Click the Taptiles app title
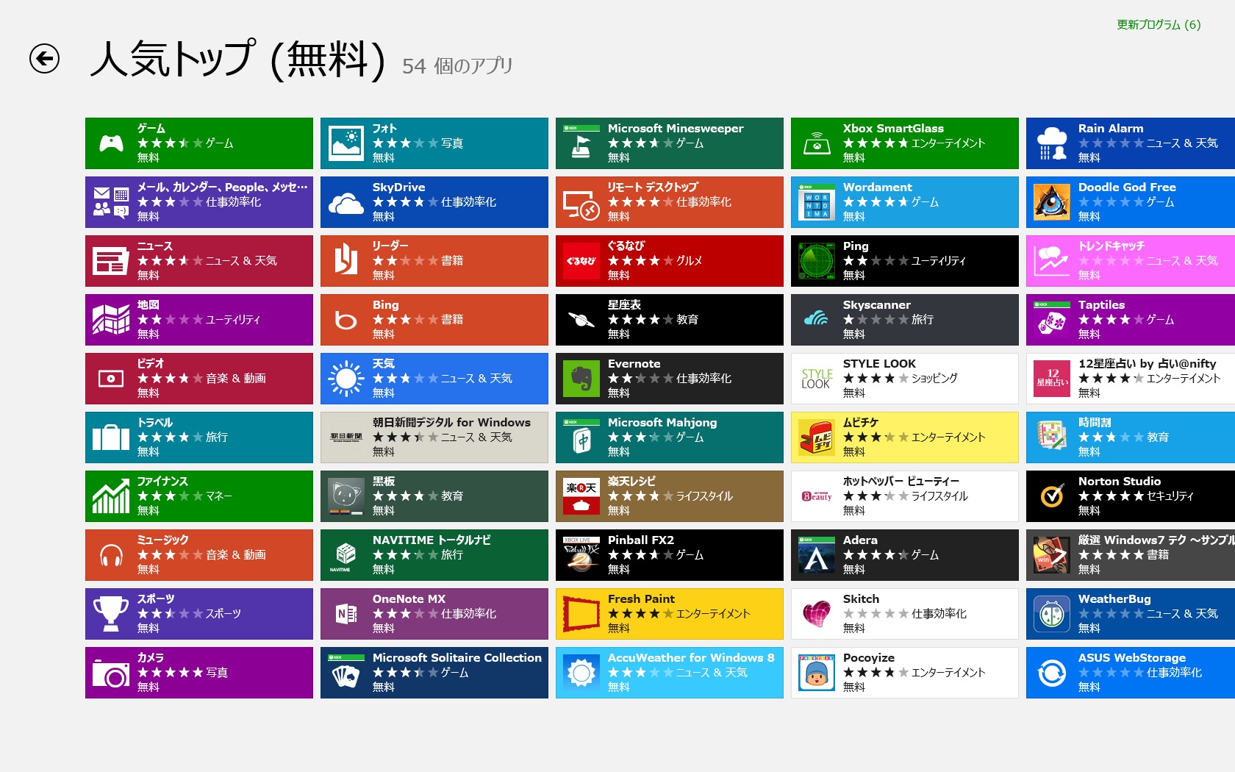 click(1101, 305)
